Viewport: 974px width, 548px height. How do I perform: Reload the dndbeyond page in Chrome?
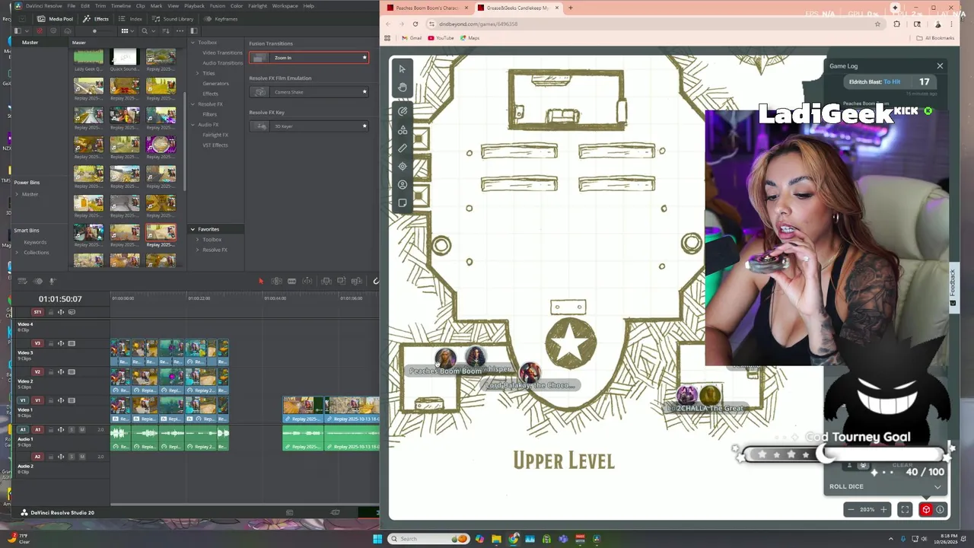pyautogui.click(x=415, y=24)
